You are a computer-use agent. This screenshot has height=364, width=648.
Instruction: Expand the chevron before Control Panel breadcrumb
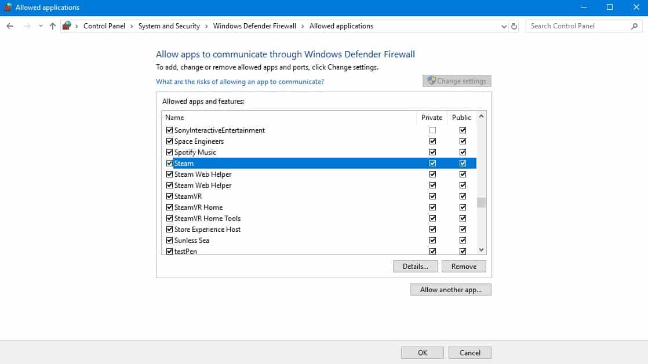pyautogui.click(x=77, y=26)
